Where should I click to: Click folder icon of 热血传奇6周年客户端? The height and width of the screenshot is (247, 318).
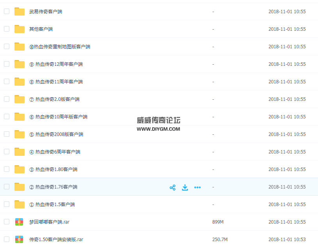[x=20, y=152]
